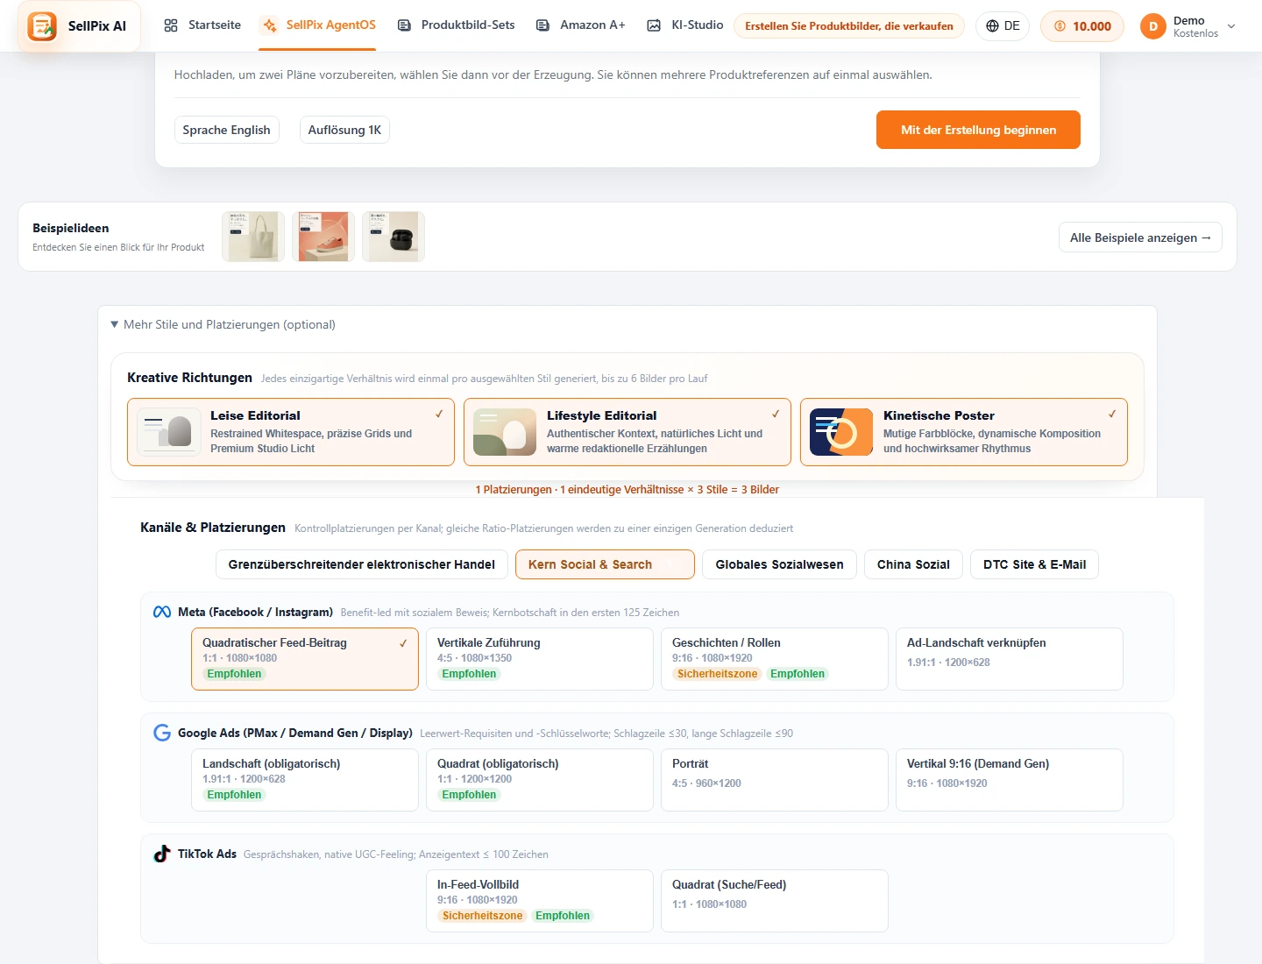Select Vertikal 9:16 (Demand Gen) placement
The image size is (1262, 964).
[x=1010, y=780]
